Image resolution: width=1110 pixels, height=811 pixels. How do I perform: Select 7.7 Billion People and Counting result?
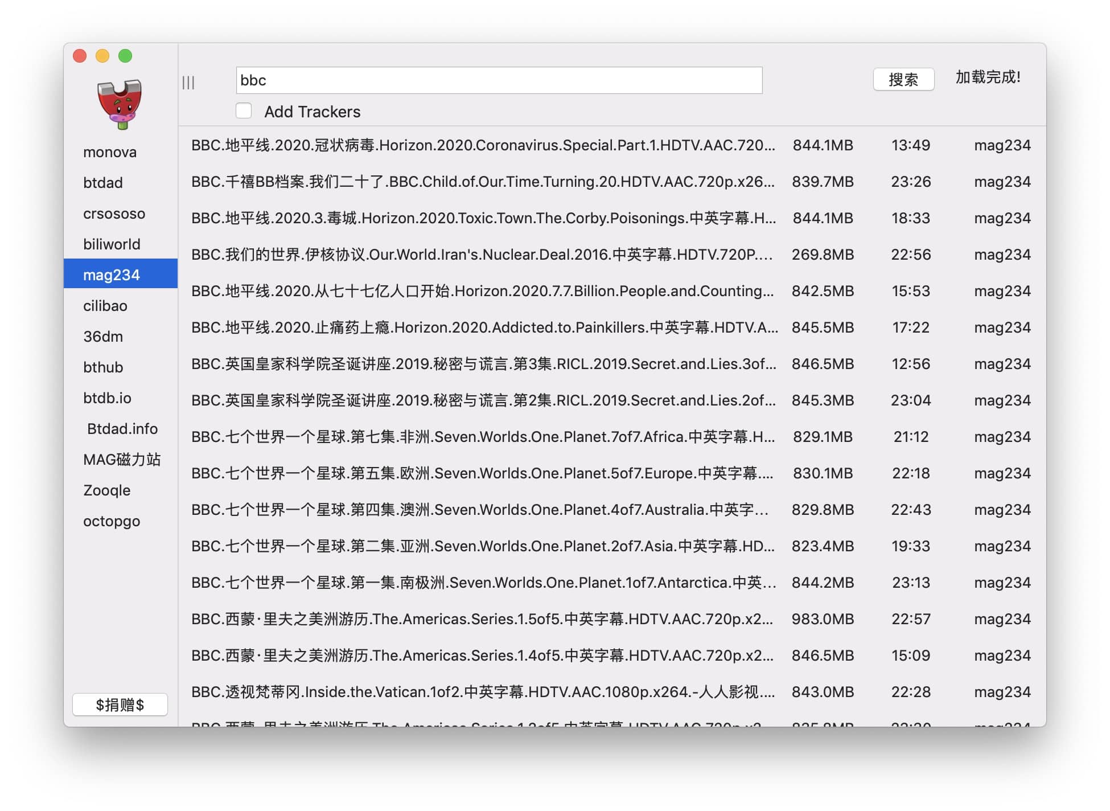tap(612, 291)
